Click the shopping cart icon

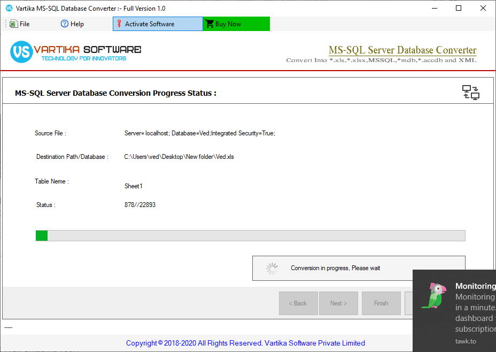(209, 24)
